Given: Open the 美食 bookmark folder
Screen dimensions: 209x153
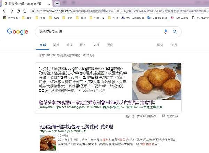Looking at the screenshot, I should (40, 18).
